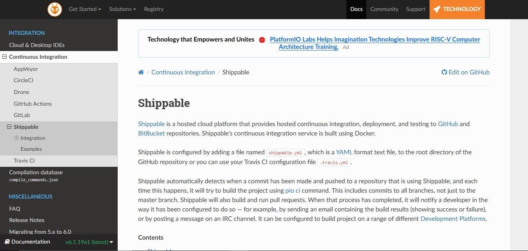Open Compilation database sidebar entry
The image size is (528, 251).
tap(36, 175)
